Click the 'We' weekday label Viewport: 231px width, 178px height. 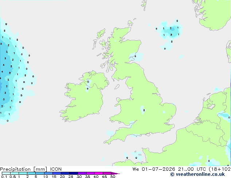coord(136,169)
